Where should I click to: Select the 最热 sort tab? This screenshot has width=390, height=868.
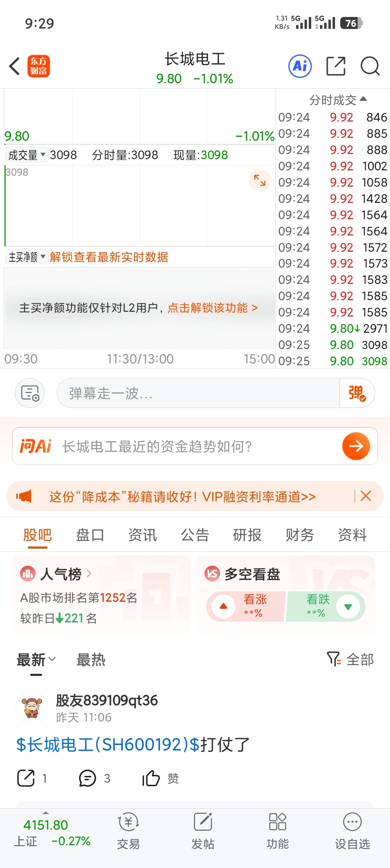pyautogui.click(x=91, y=660)
